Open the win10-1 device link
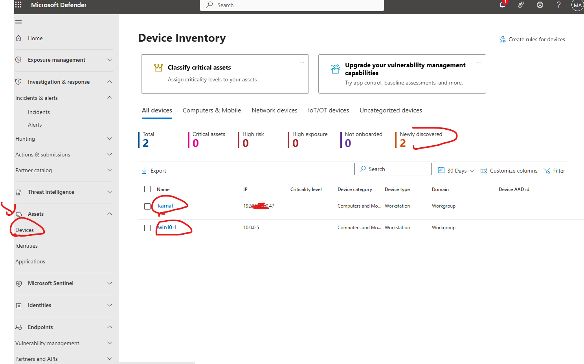The height and width of the screenshot is (364, 584). click(x=167, y=227)
